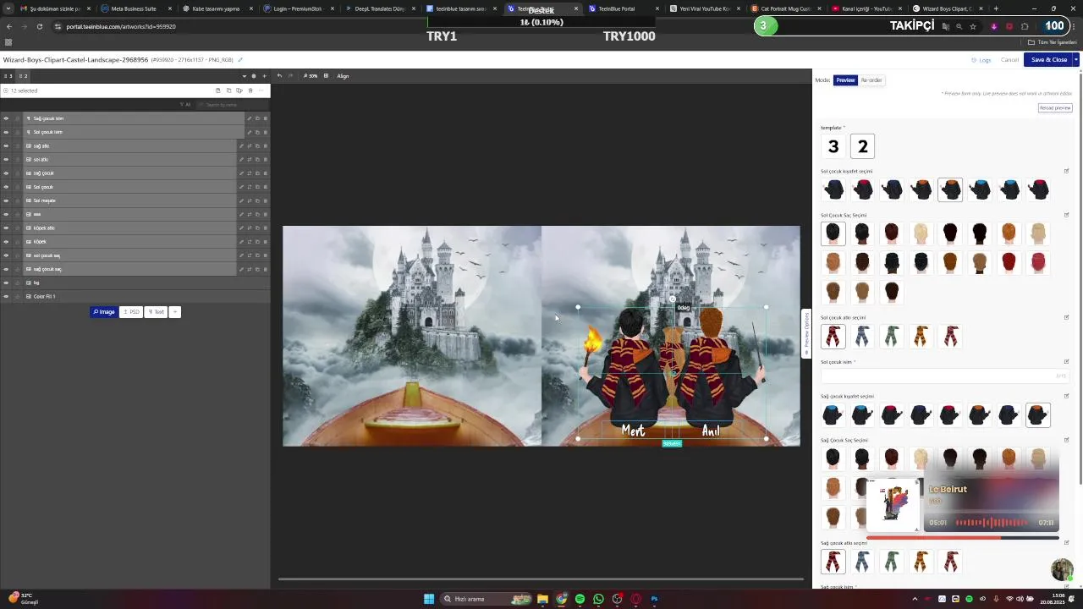1083x609 pixels.
Task: Open the zoom 50% dropdown
Action: coord(311,76)
